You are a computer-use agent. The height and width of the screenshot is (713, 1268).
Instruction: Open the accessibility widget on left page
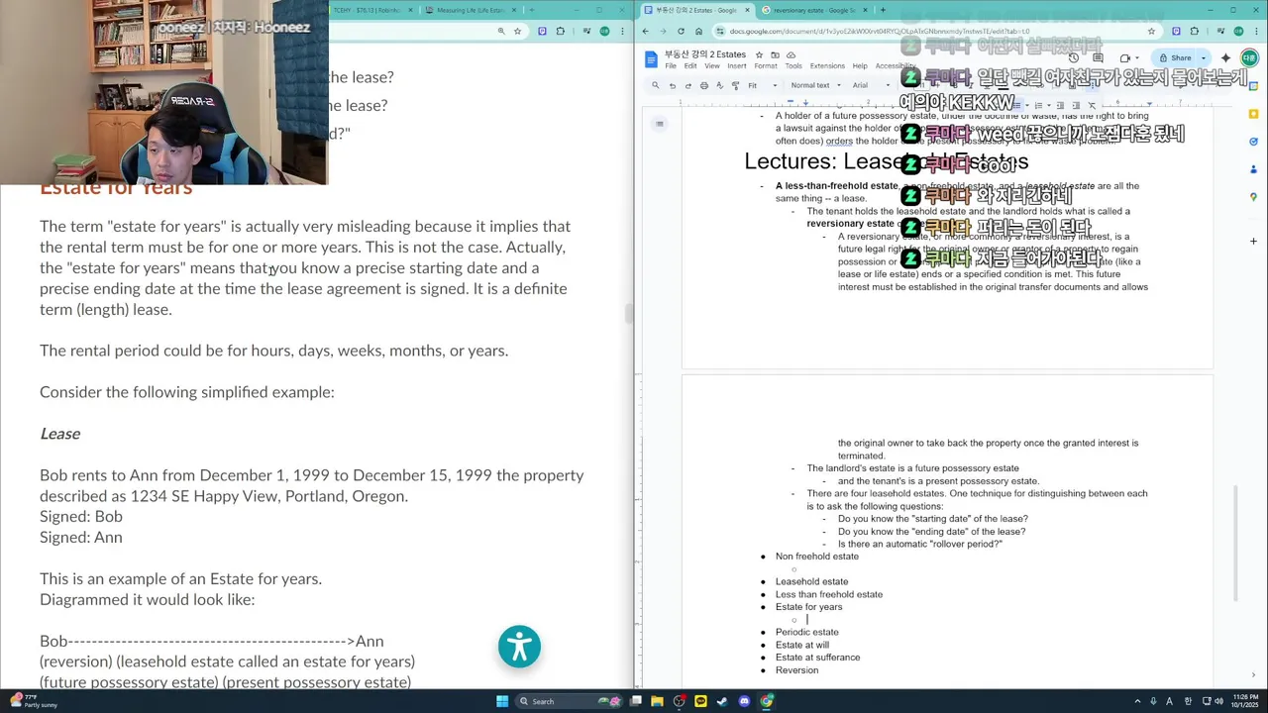(x=519, y=647)
